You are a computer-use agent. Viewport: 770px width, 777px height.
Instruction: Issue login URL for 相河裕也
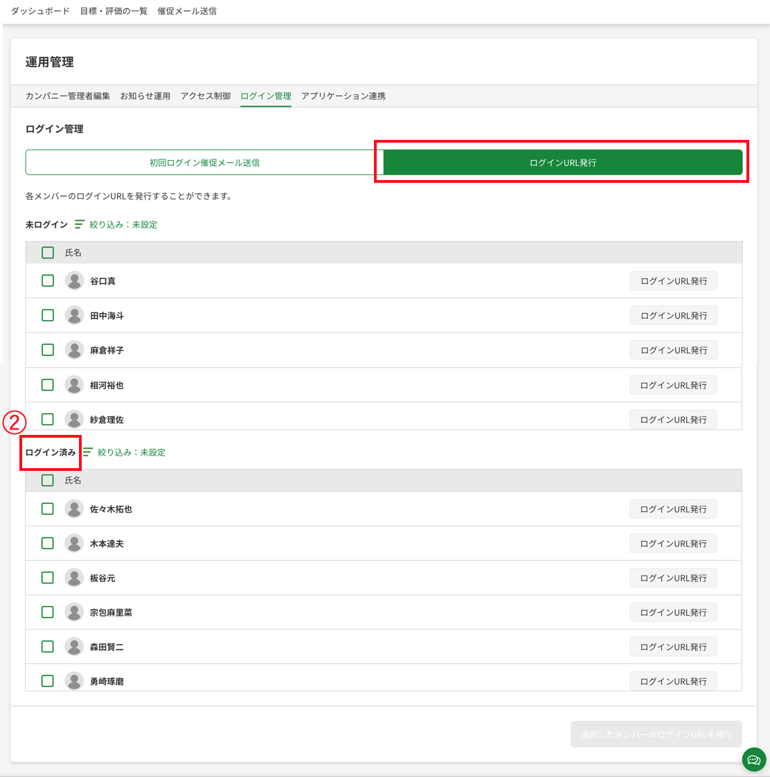pos(673,385)
